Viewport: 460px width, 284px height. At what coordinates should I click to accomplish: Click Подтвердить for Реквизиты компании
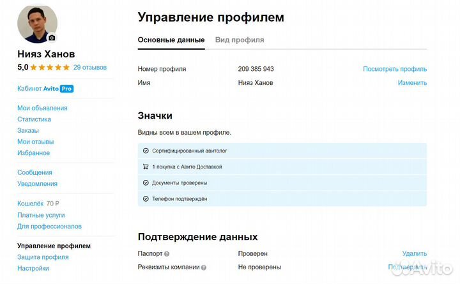click(x=407, y=267)
